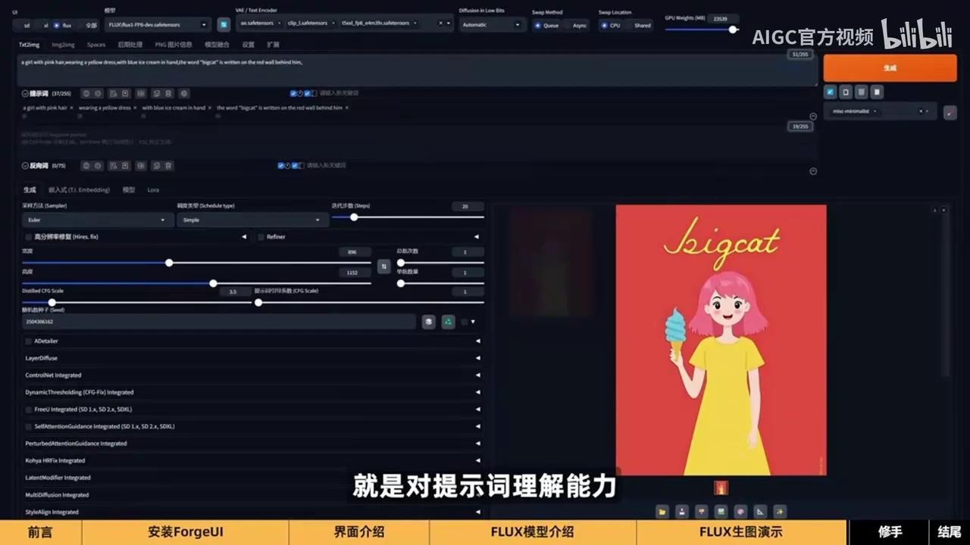Click the trash icon under Generate button
970x545 pixels.
(x=862, y=92)
